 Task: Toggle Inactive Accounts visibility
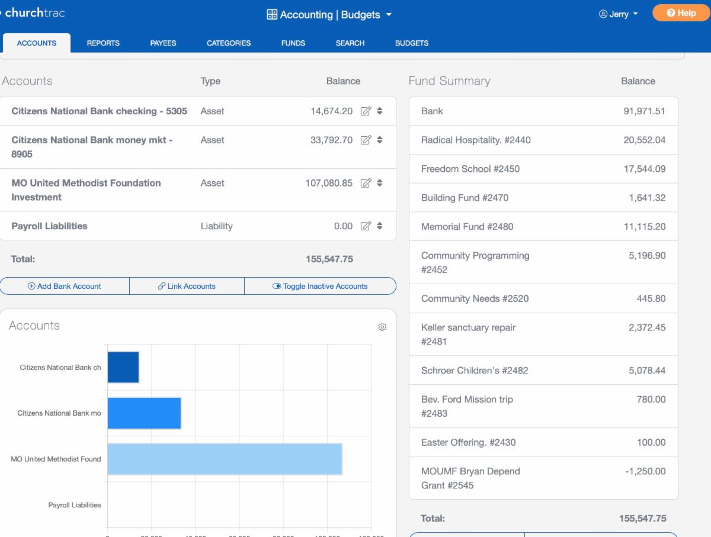pyautogui.click(x=320, y=286)
